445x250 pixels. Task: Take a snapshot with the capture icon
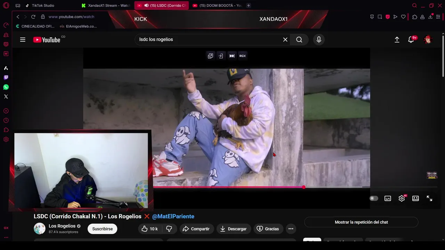point(380,17)
